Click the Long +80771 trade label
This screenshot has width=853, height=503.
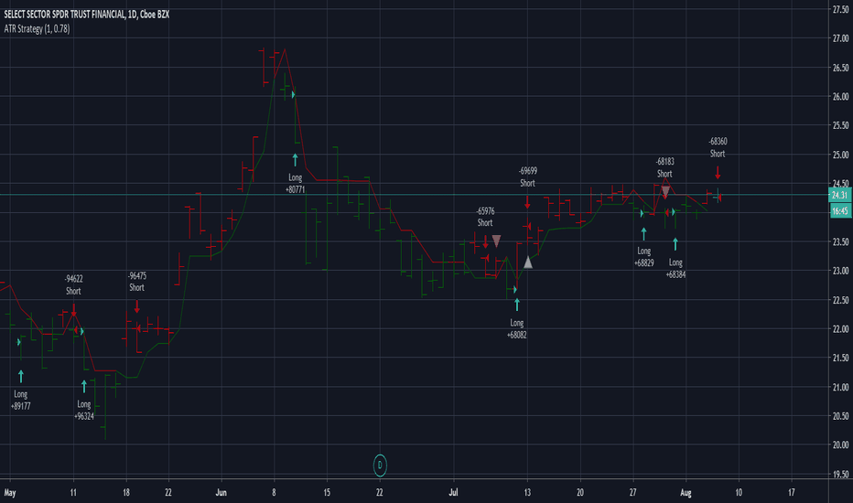295,184
